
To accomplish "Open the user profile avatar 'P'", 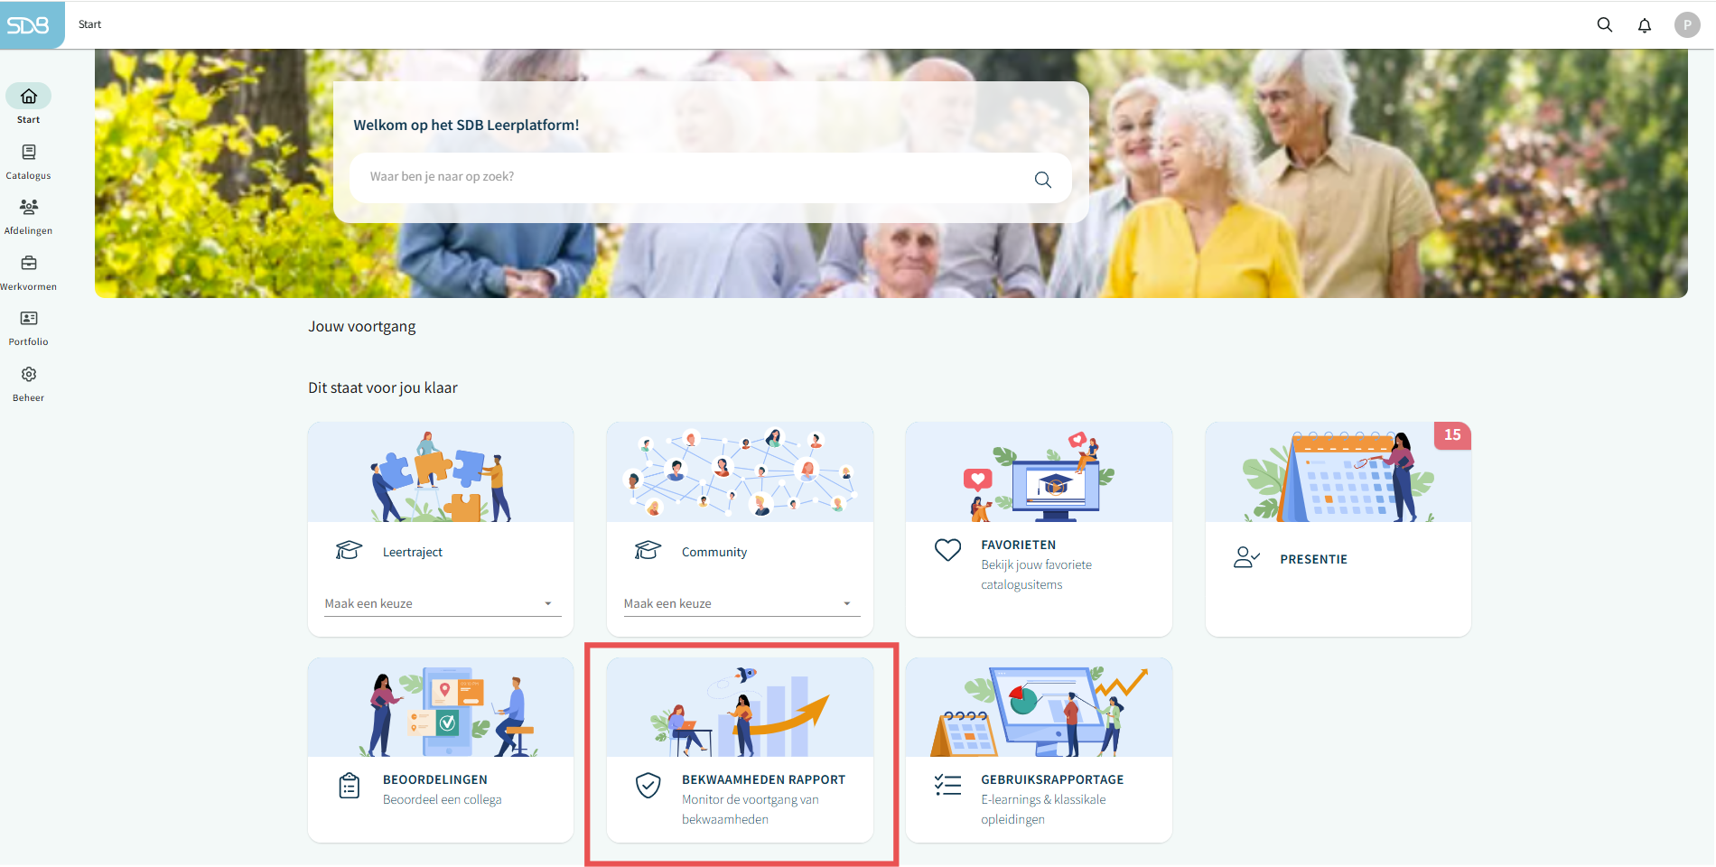I will point(1686,25).
